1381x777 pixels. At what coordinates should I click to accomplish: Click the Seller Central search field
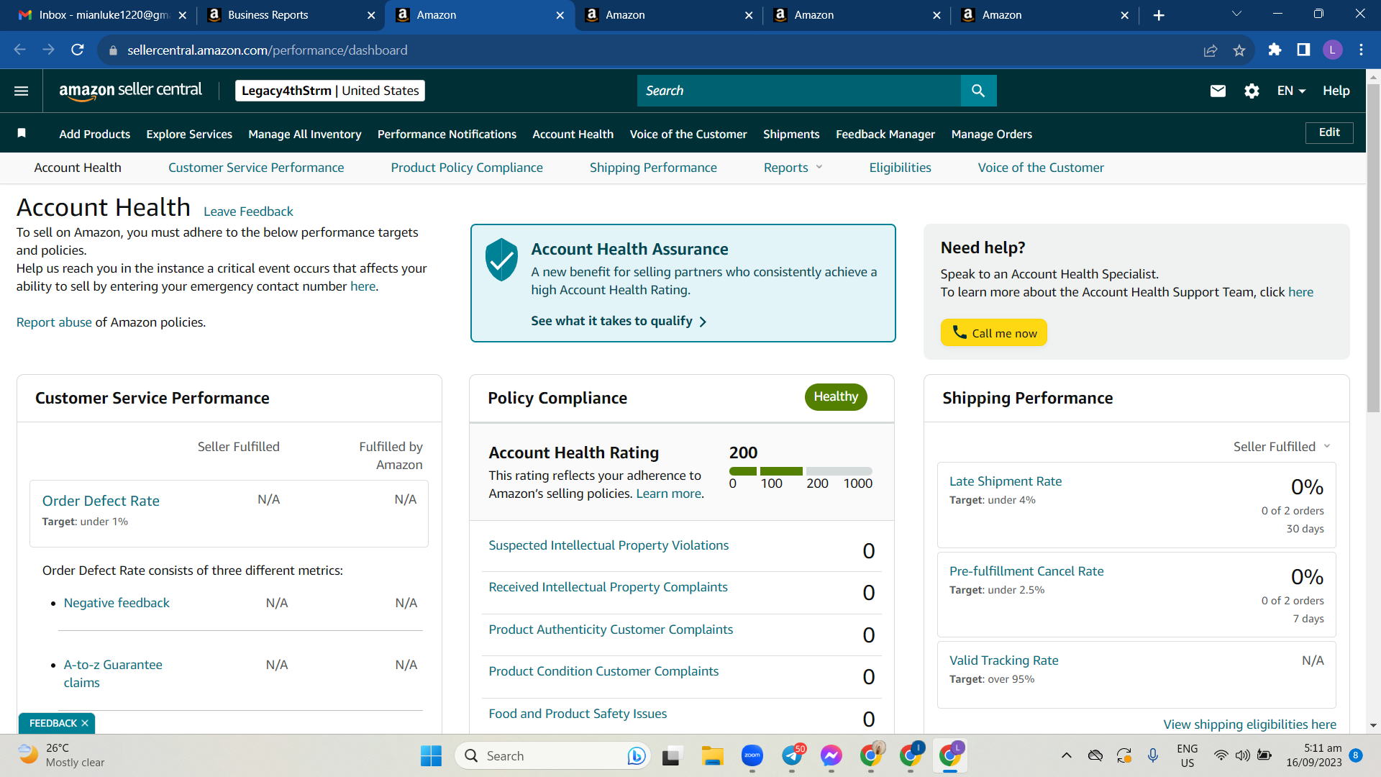pyautogui.click(x=799, y=91)
